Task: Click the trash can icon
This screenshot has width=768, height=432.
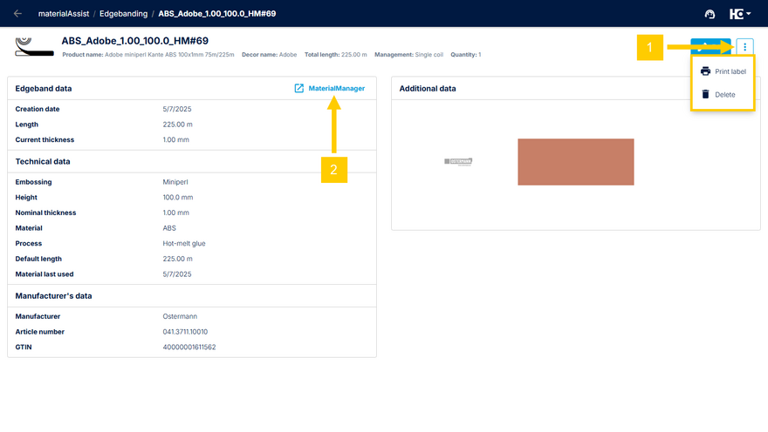Action: pyautogui.click(x=705, y=94)
